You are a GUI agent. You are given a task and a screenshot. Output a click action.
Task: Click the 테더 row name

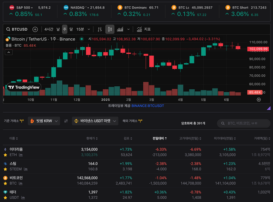point(13,192)
